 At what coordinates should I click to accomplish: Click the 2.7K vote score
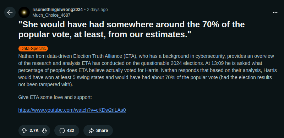(34, 131)
